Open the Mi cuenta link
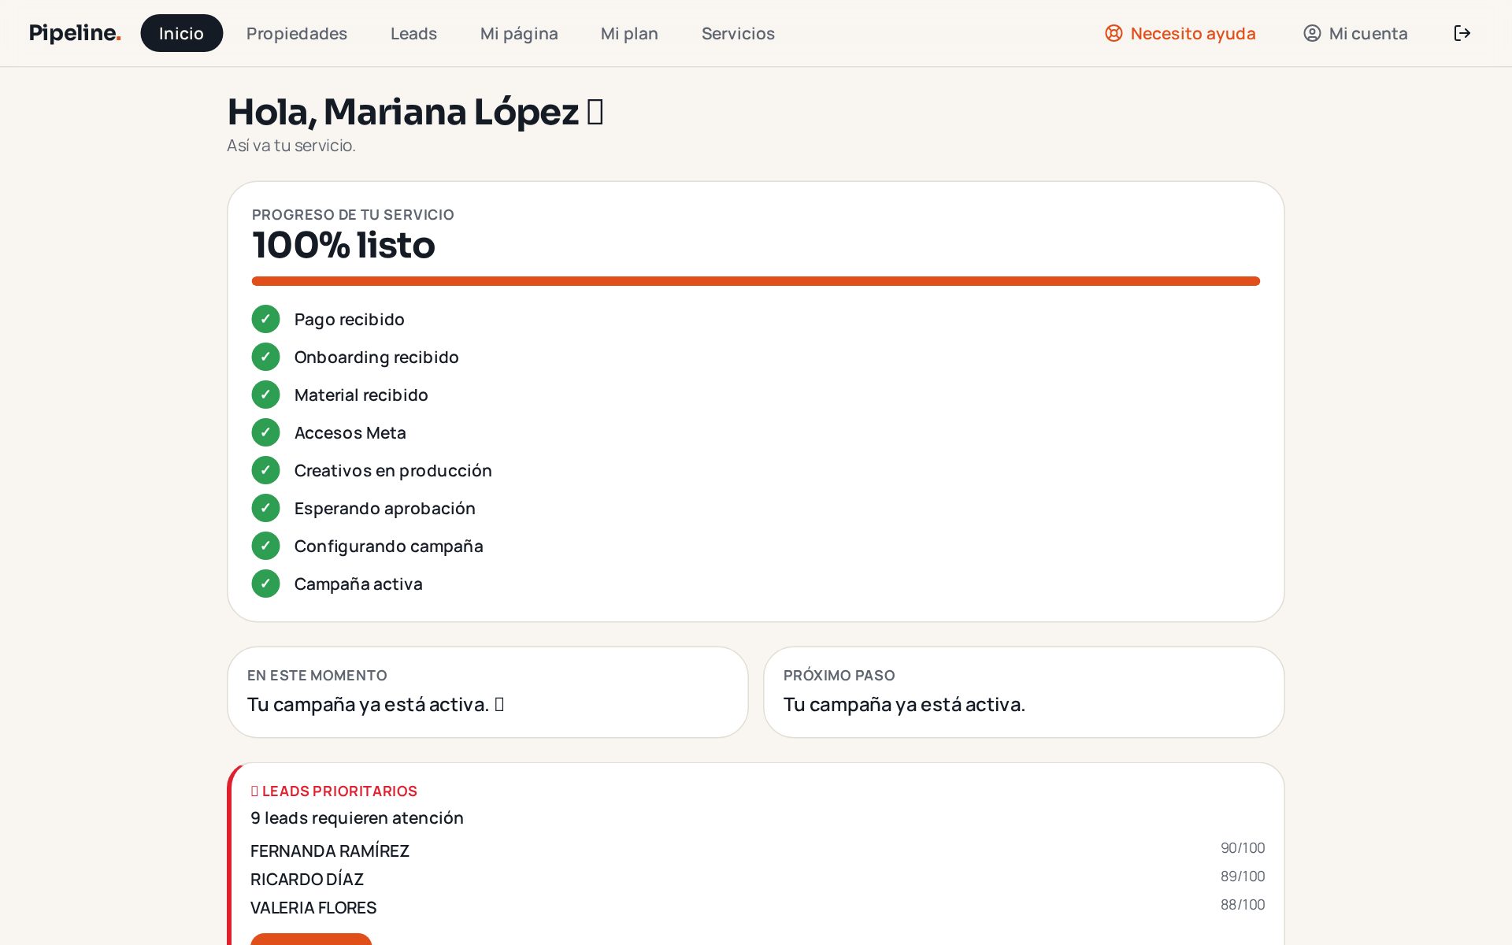1512x945 pixels. tap(1356, 33)
